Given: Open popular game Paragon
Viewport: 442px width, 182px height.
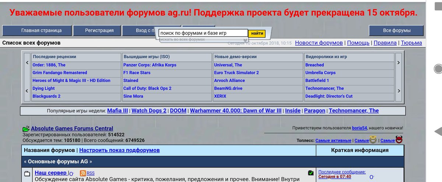Looking at the screenshot, I should click(x=315, y=111).
